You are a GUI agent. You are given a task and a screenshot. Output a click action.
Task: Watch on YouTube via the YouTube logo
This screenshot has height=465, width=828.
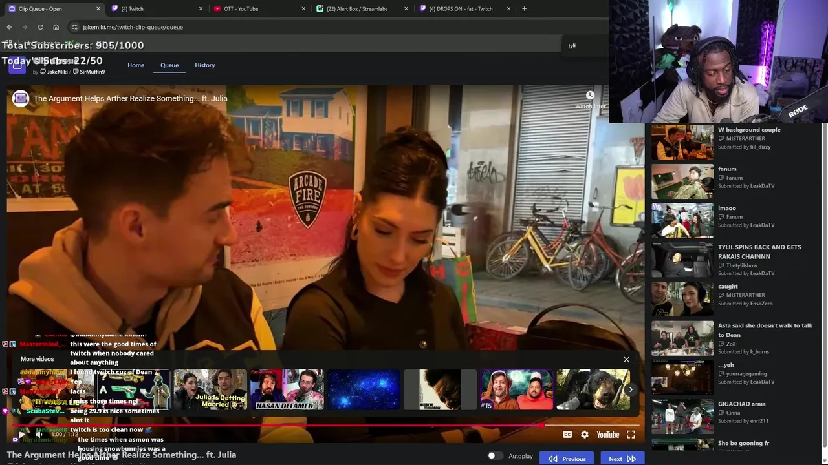point(608,435)
